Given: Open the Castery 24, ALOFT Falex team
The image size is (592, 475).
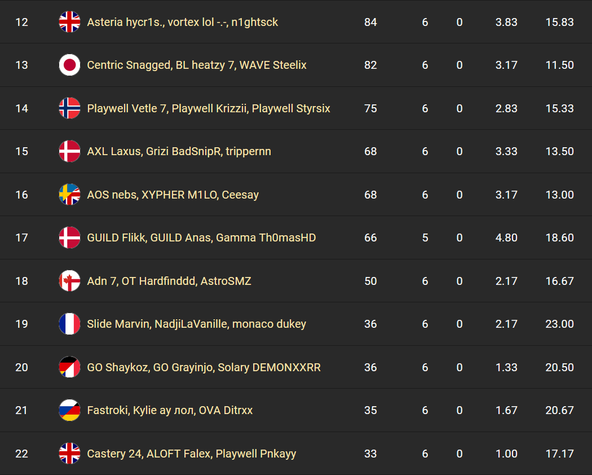Looking at the screenshot, I should pyautogui.click(x=191, y=454).
